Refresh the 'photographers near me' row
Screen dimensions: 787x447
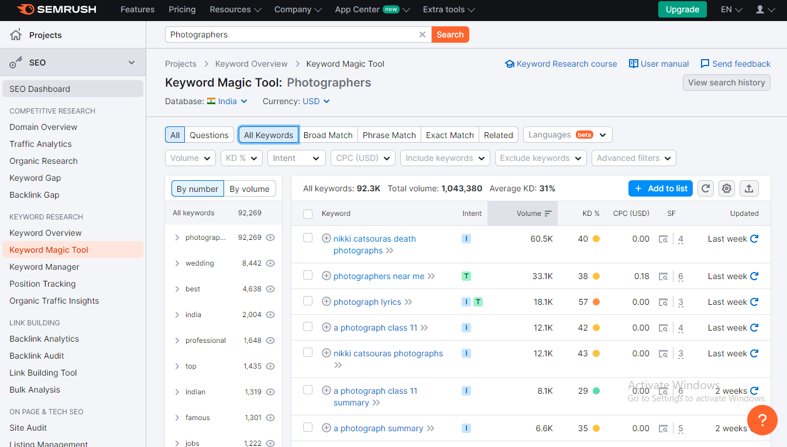click(754, 276)
